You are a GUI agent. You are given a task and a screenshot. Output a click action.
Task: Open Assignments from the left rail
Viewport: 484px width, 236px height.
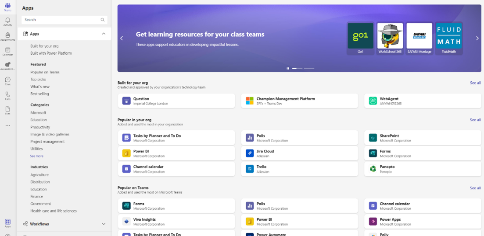point(7,36)
